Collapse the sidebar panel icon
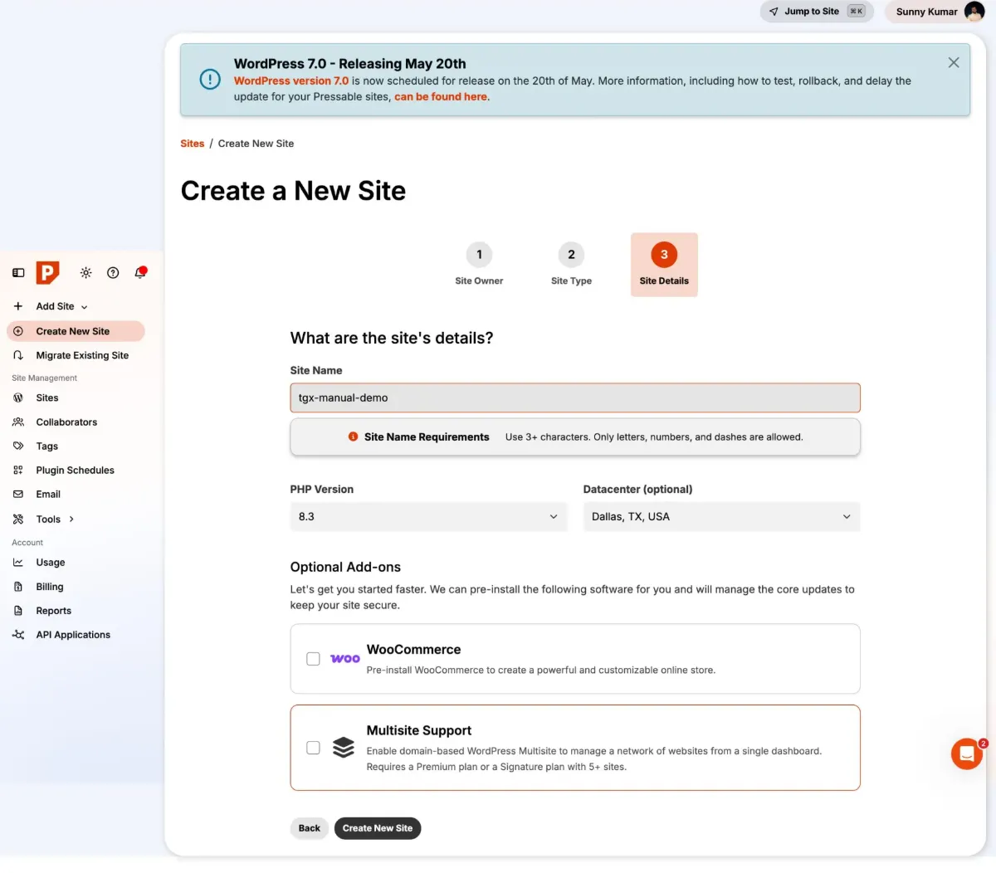This screenshot has width=996, height=873. click(x=18, y=273)
